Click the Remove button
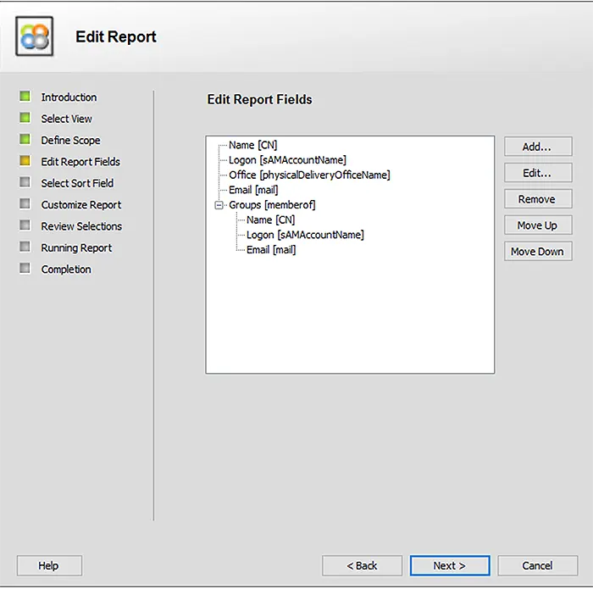593x589 pixels. [x=538, y=199]
